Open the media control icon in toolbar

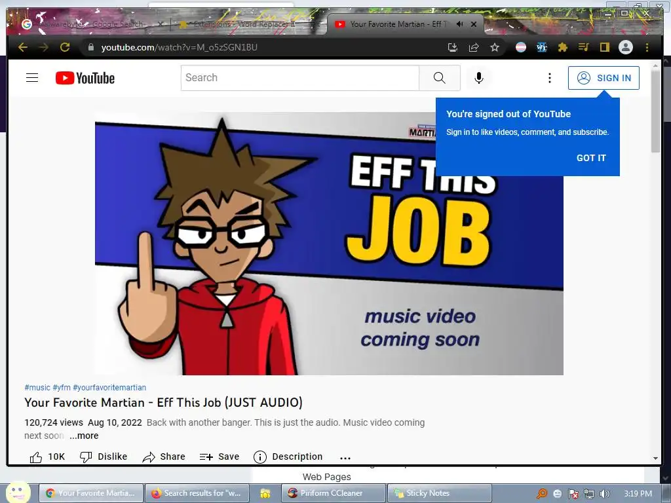[x=584, y=47]
